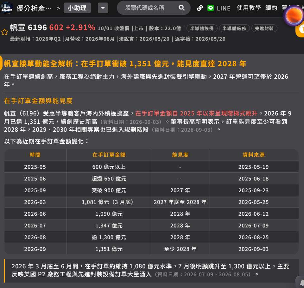
Task: Click the '超過 650 億元' cell
Action: point(109,179)
